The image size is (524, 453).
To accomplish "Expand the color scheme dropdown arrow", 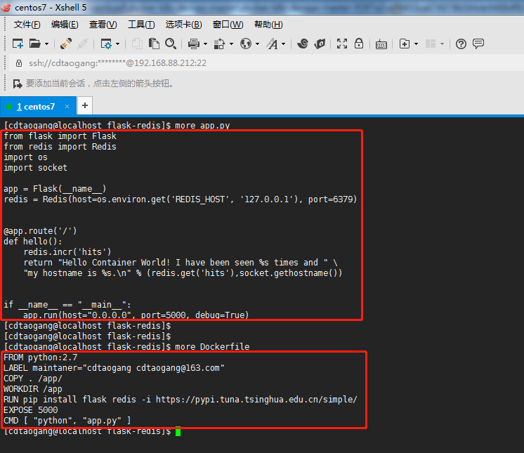I will coord(231,44).
